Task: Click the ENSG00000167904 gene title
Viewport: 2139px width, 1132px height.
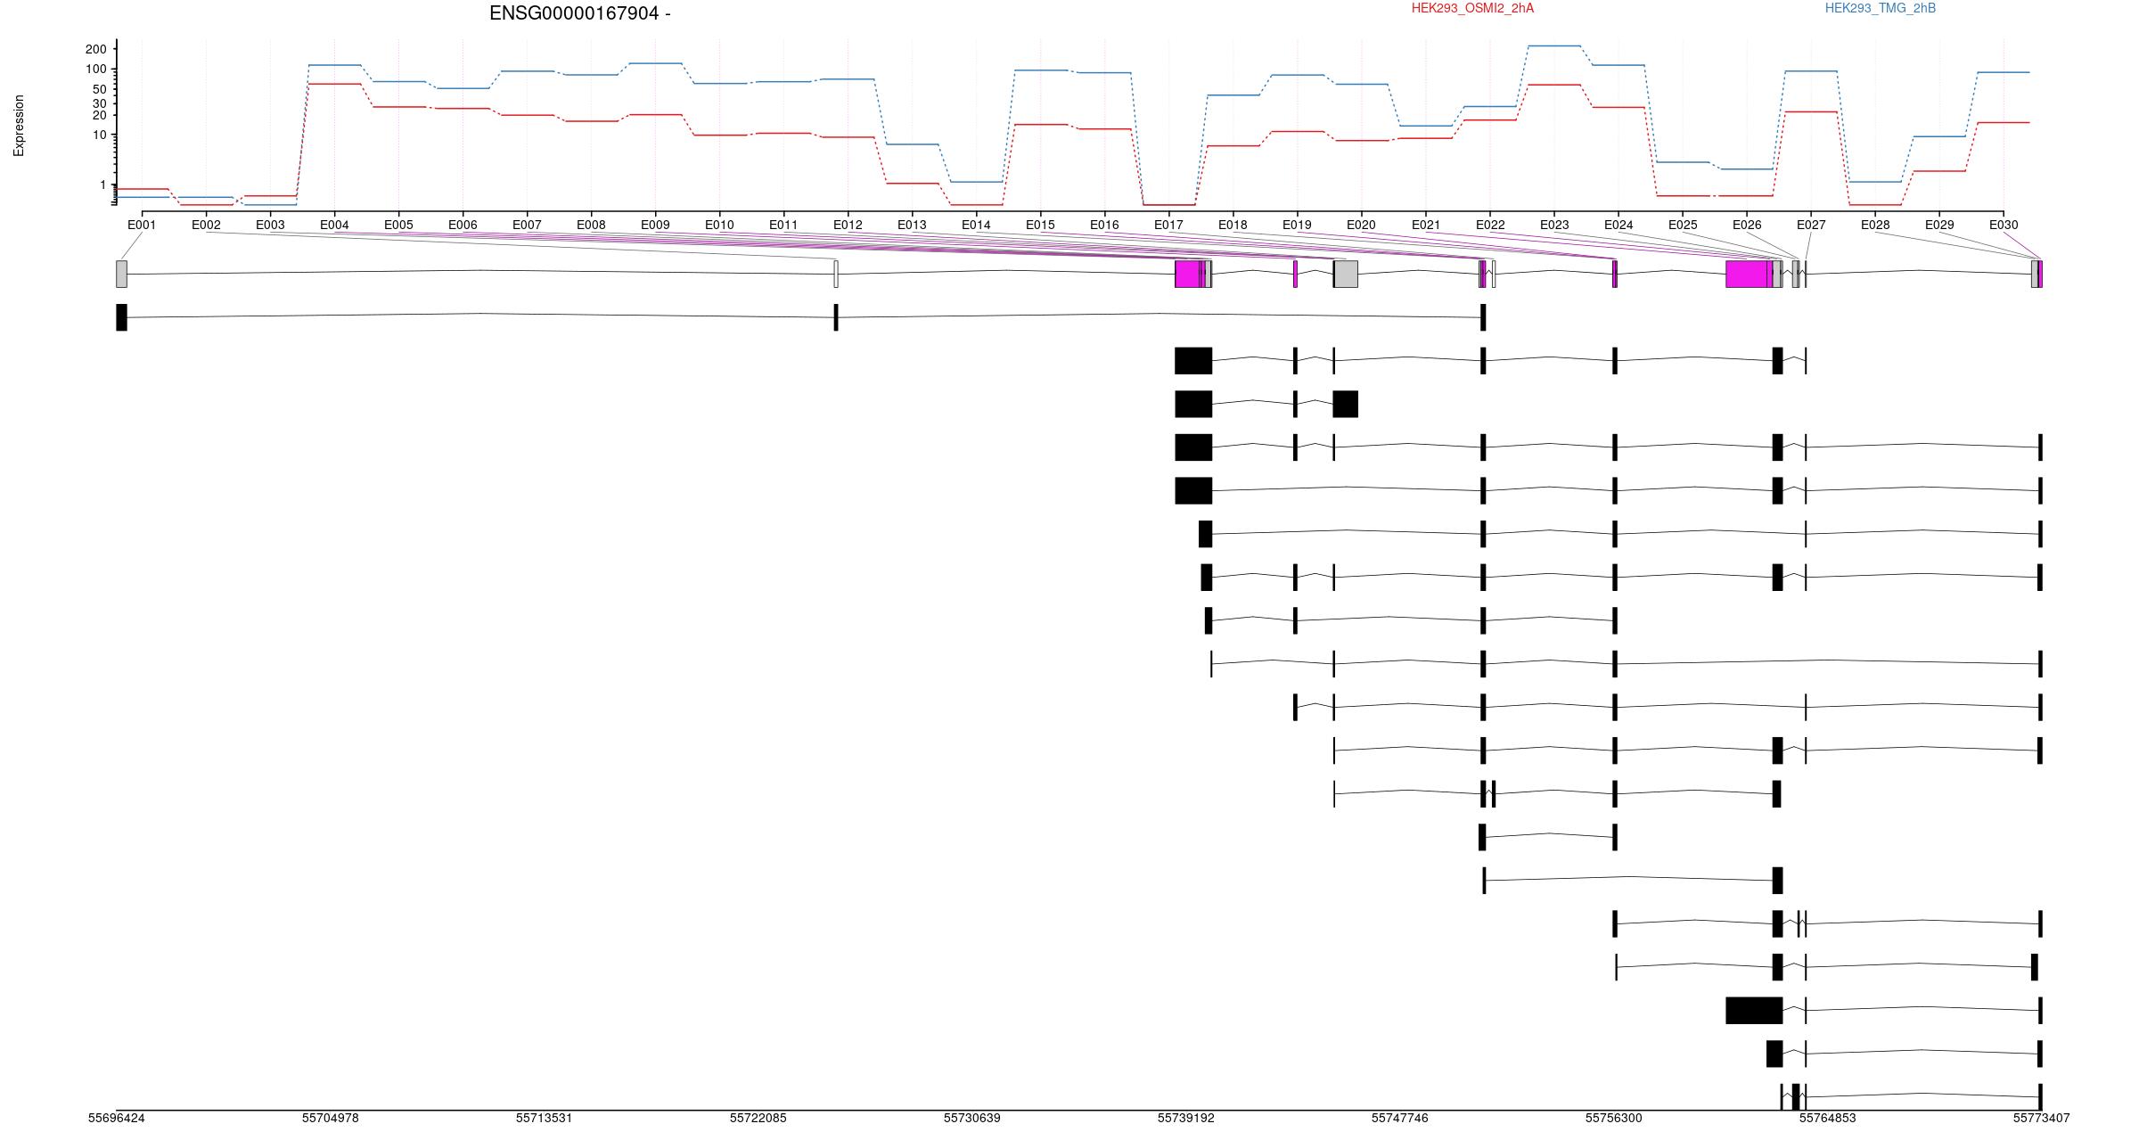Action: pyautogui.click(x=580, y=13)
